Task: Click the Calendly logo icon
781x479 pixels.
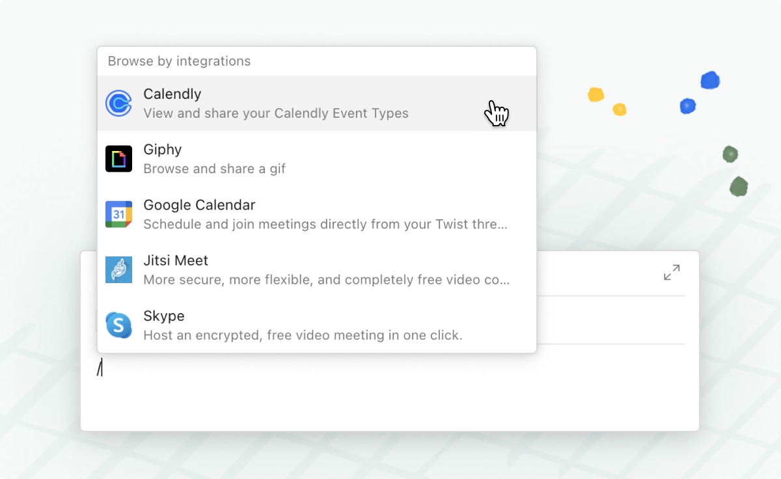Action: point(118,103)
